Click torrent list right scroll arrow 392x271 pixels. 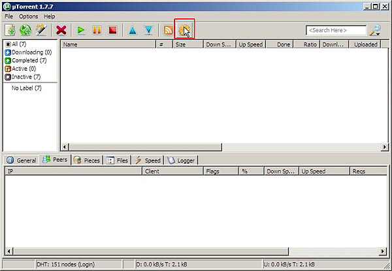tap(385, 147)
